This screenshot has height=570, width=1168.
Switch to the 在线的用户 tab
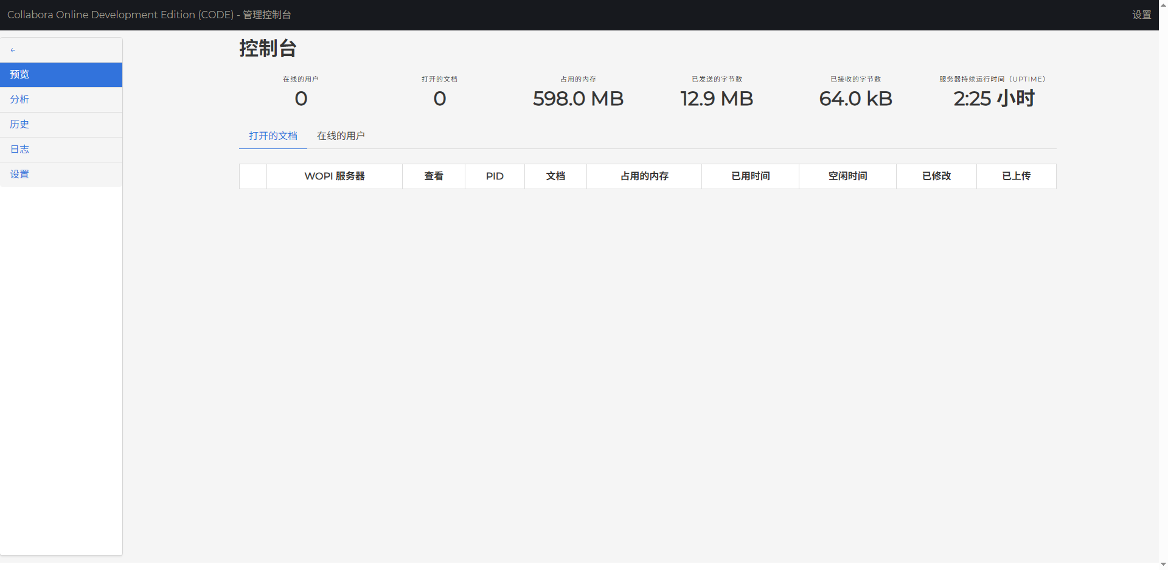[x=341, y=136]
